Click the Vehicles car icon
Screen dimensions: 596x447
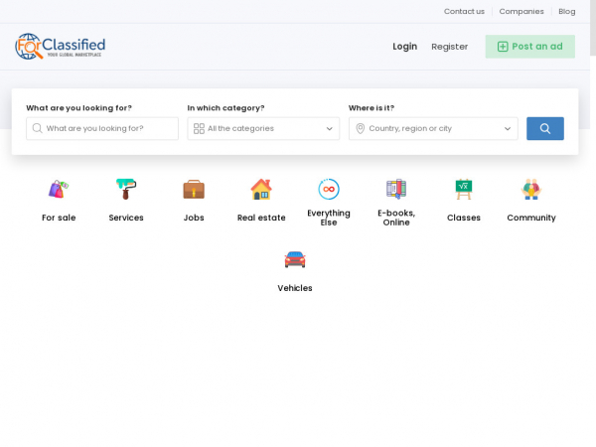(x=295, y=259)
